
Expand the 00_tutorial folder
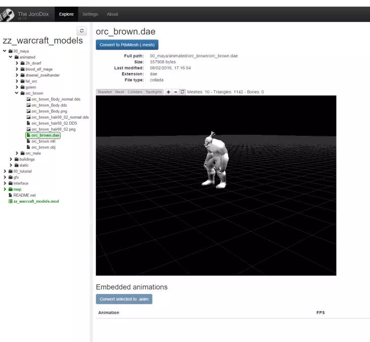(5, 171)
